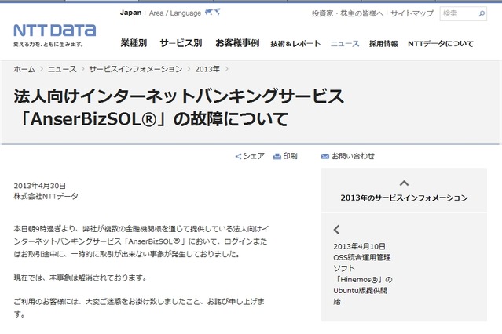Click the envelope icon for お問い合わせ
Screen dimensions: 502x334
[325, 156]
